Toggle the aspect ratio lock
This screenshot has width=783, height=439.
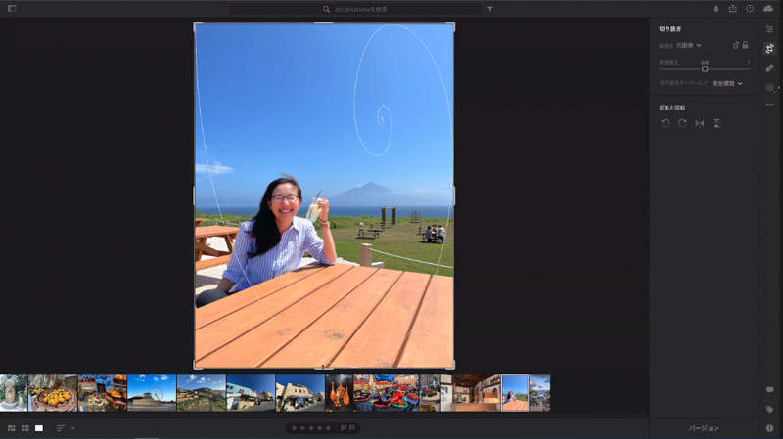[745, 45]
